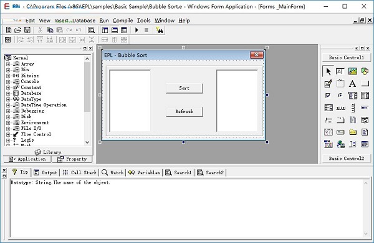This screenshot has height=243, width=374.
Task: Expand the Bitwise tree node
Action: (8, 76)
